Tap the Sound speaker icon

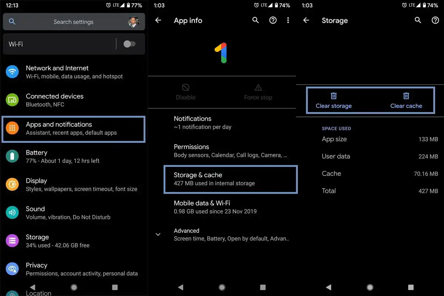tap(12, 212)
